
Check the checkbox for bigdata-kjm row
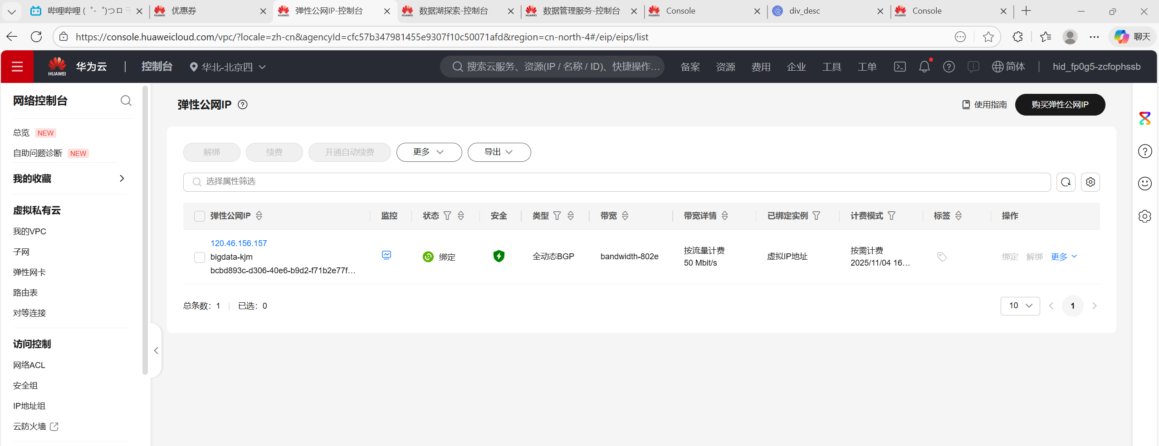coord(199,257)
